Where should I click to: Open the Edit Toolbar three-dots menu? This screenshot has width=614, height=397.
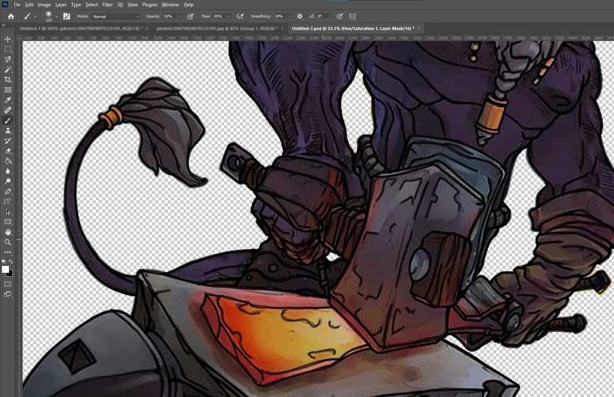pos(8,252)
